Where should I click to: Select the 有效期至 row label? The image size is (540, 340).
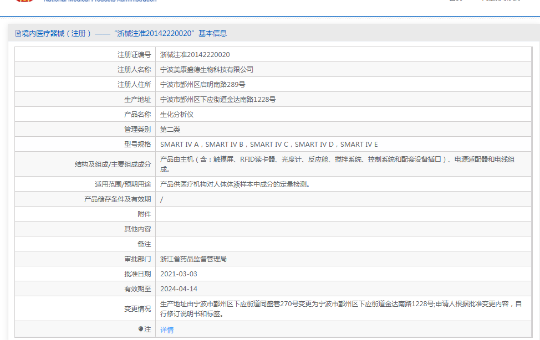[x=137, y=289]
